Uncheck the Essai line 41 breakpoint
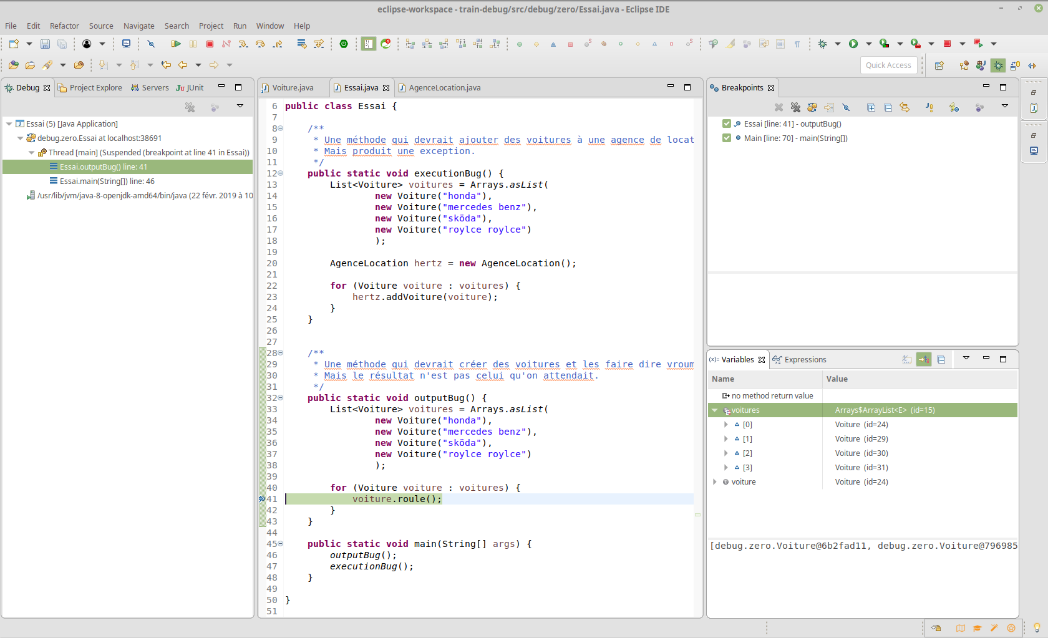 click(x=726, y=123)
